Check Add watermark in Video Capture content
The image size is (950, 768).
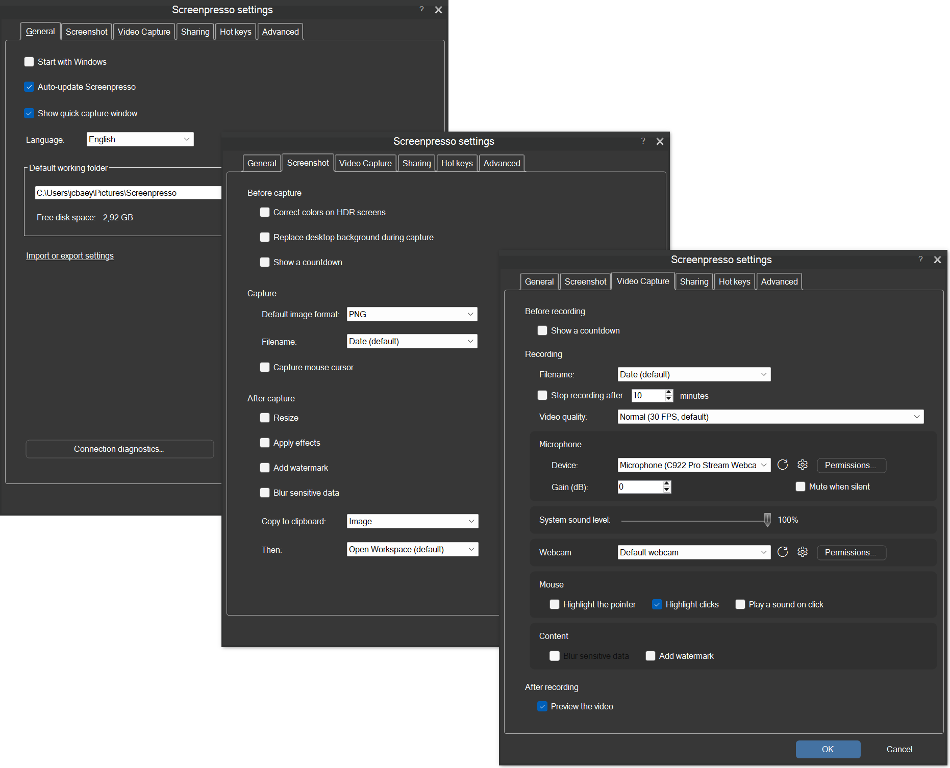tap(651, 656)
